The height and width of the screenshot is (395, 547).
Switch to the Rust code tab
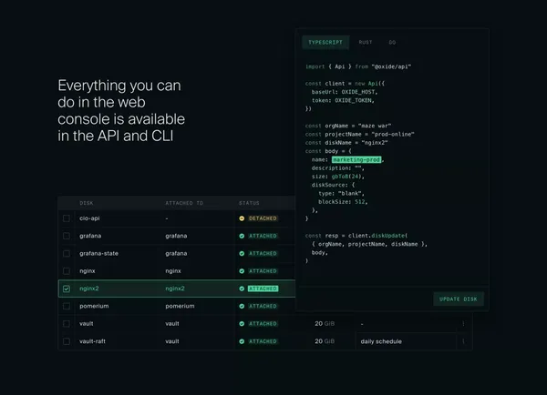[x=366, y=42]
